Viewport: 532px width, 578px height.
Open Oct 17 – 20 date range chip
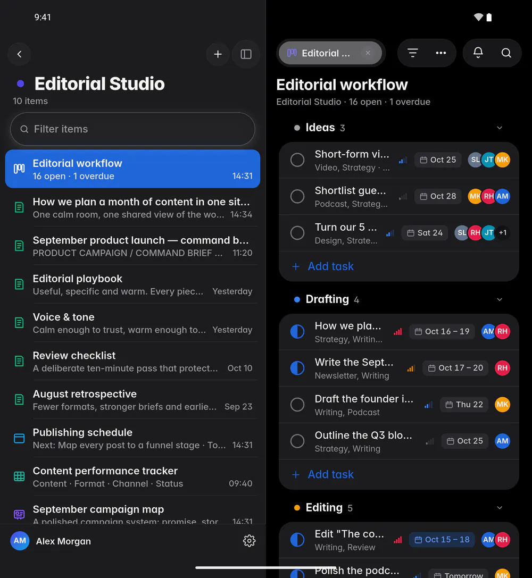(455, 368)
